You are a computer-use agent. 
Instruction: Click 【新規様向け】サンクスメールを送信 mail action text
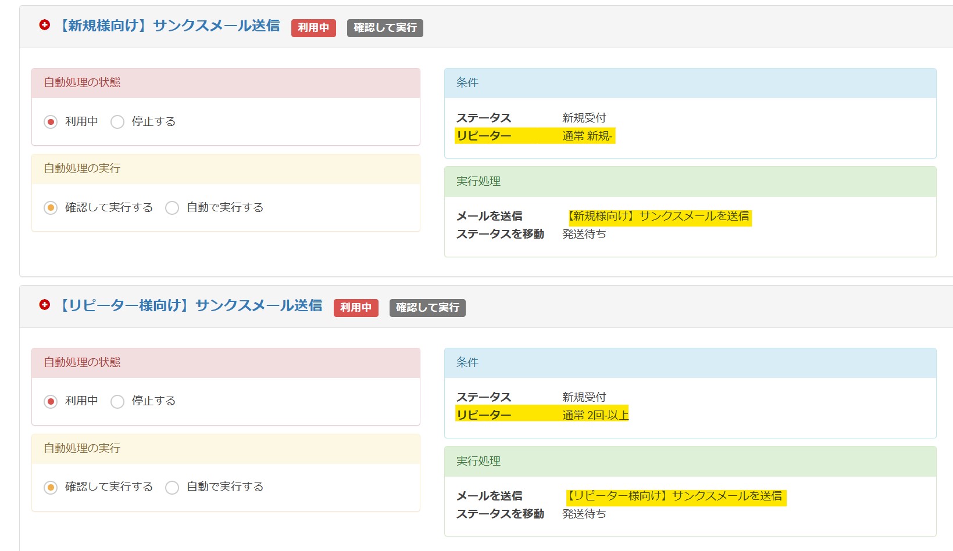[x=658, y=216]
